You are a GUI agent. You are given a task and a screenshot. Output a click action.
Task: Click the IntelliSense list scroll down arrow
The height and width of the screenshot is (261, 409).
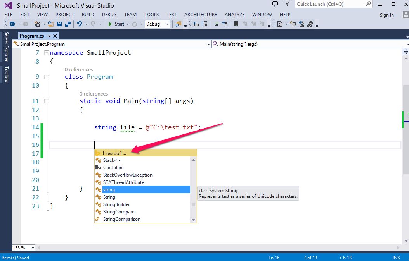[x=193, y=220]
